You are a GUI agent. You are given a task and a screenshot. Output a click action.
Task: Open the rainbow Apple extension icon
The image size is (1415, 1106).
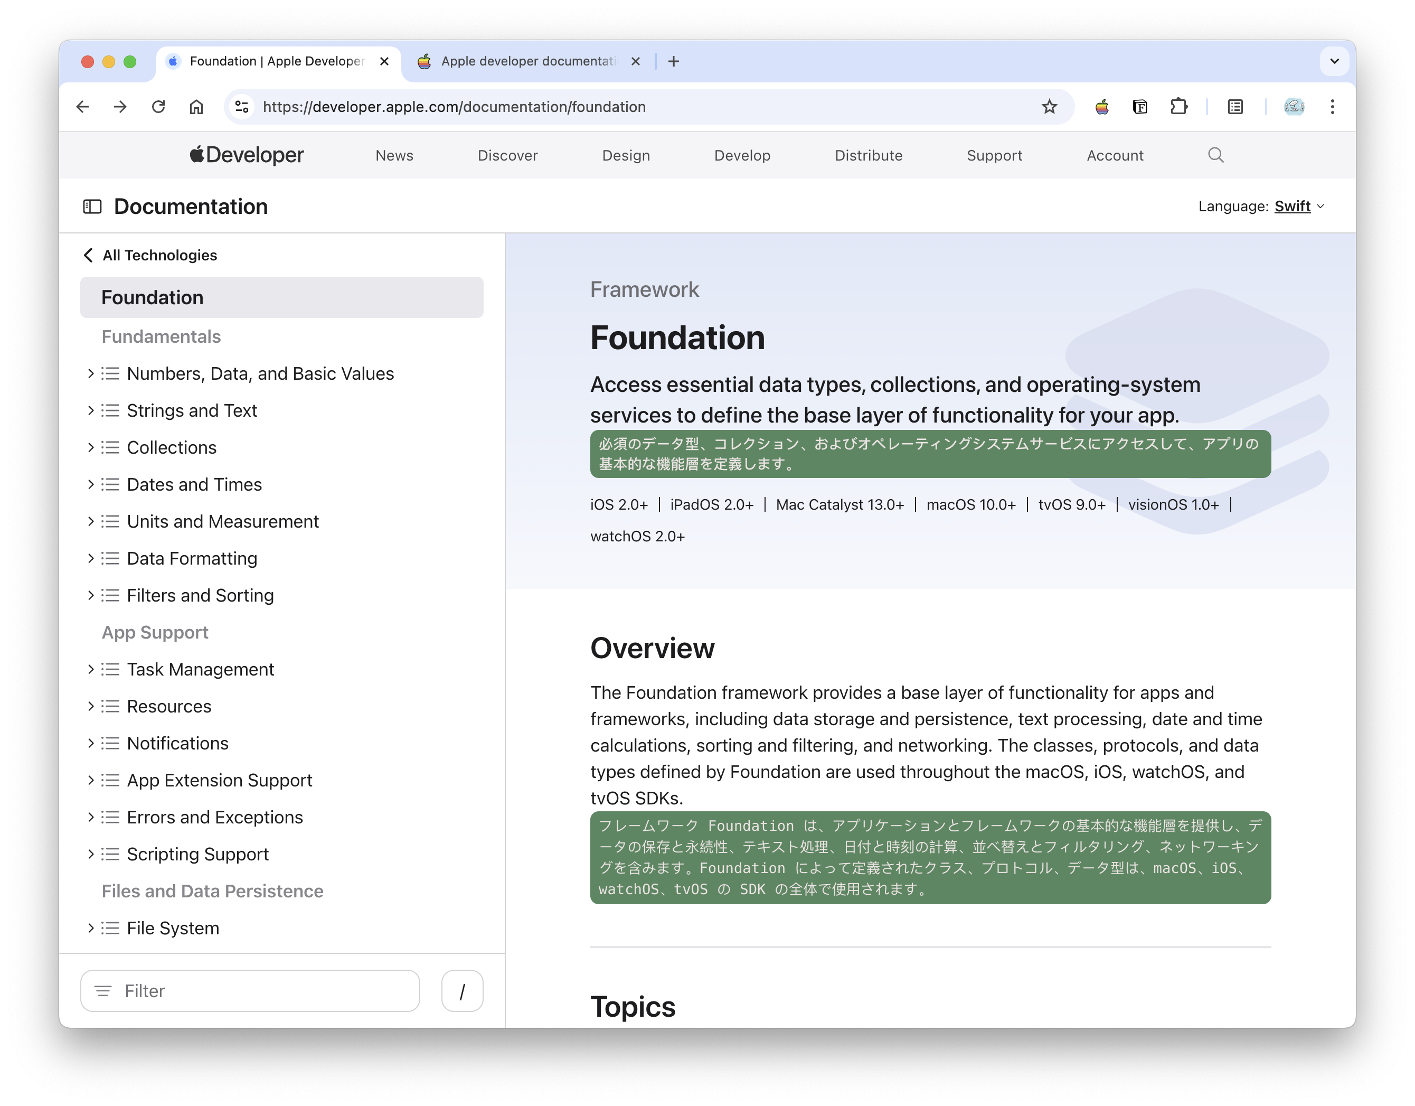coord(1101,106)
